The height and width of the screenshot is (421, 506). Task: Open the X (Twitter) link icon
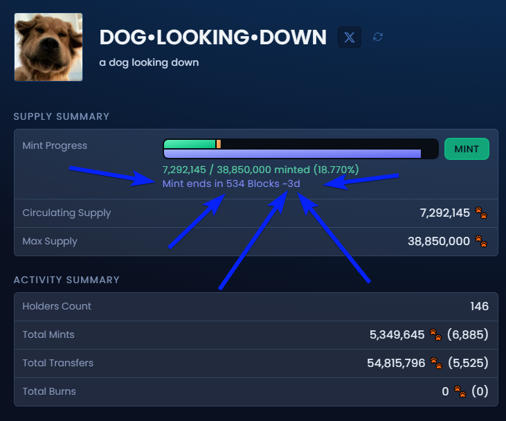349,37
